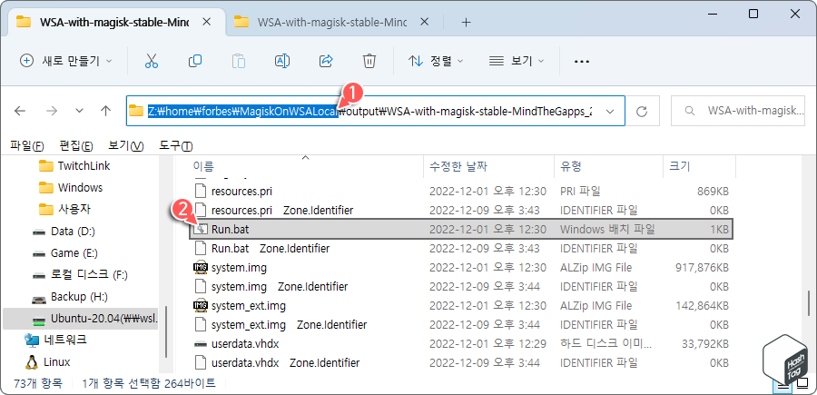Open the 편집(E) menu
This screenshot has width=817, height=395.
(x=76, y=145)
